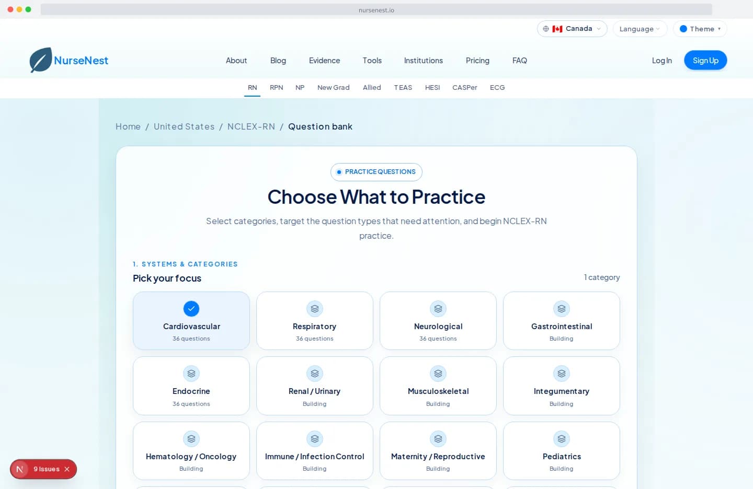Click the '1. SYSTEMS & CATEGORIES' heading
The width and height of the screenshot is (753, 489).
[185, 264]
